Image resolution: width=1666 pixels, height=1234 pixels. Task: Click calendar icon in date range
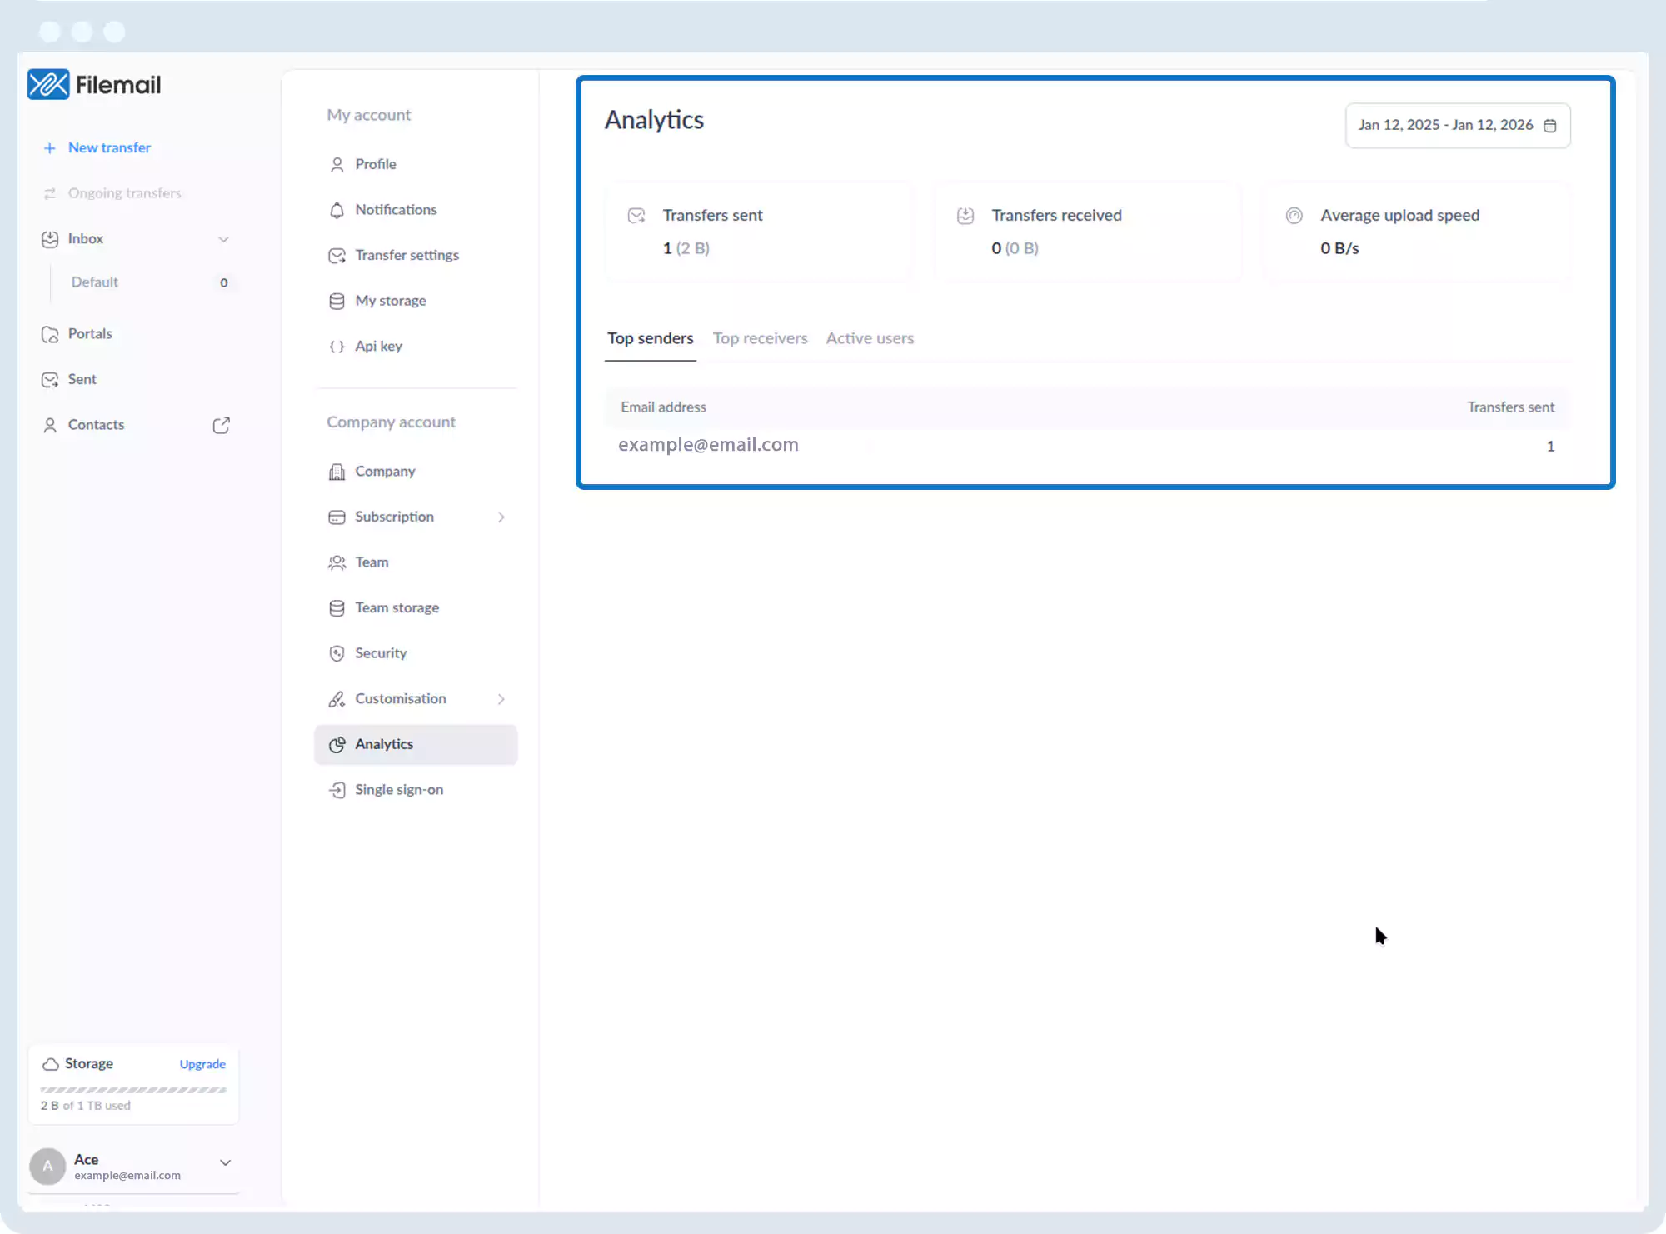(1550, 126)
